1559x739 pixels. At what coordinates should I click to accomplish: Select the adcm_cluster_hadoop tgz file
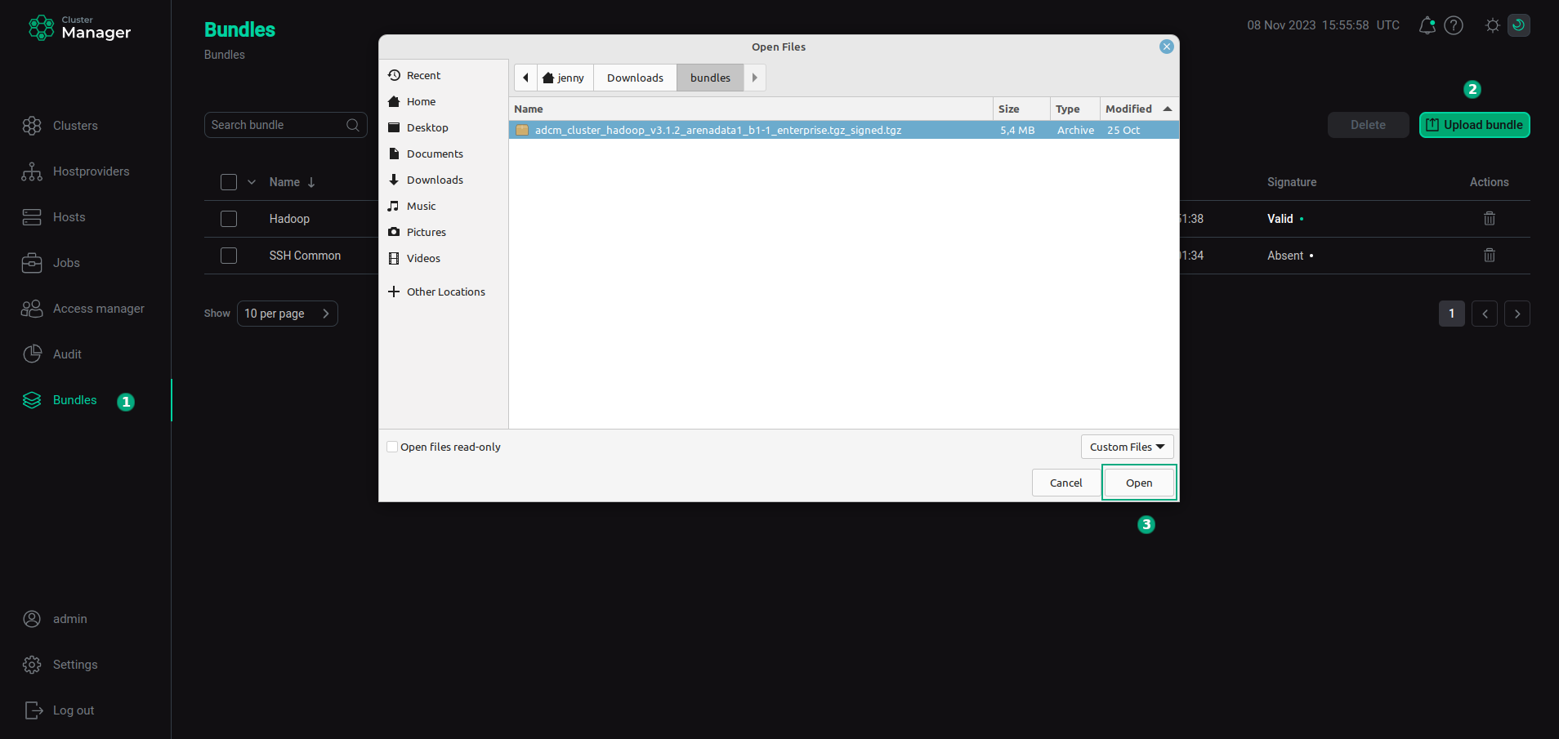pyautogui.click(x=717, y=130)
